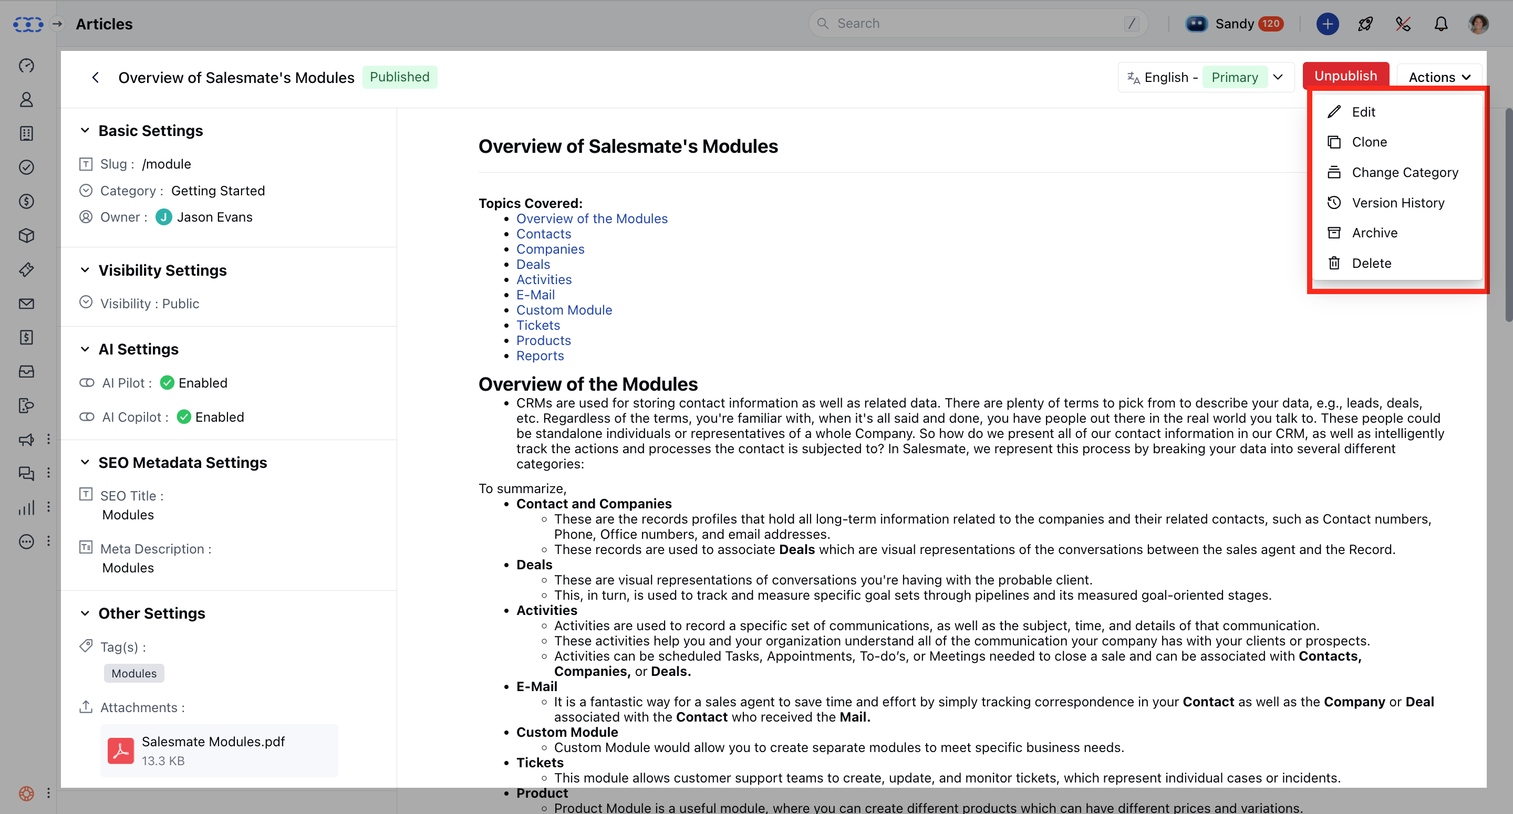The height and width of the screenshot is (814, 1513).
Task: Open Companies building icon in sidebar
Action: click(x=26, y=133)
